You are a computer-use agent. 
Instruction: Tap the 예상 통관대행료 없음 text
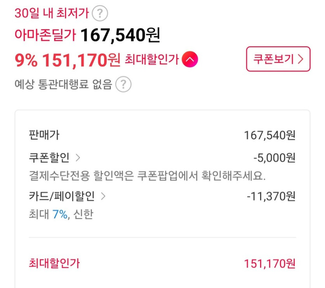tap(63, 84)
